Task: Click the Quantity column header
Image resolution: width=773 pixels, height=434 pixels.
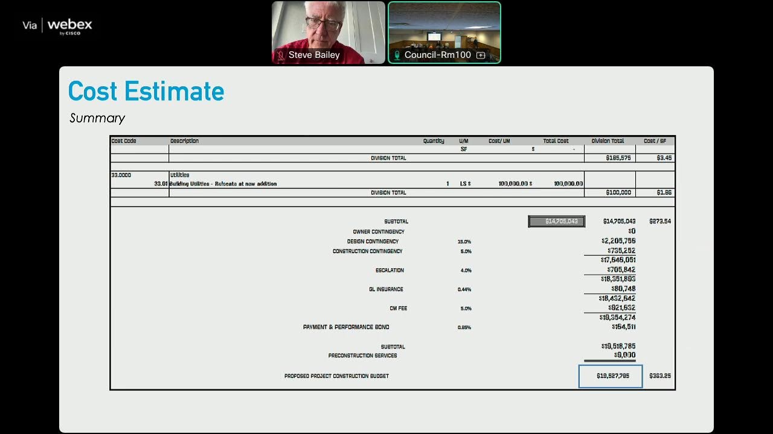Action: click(x=434, y=141)
